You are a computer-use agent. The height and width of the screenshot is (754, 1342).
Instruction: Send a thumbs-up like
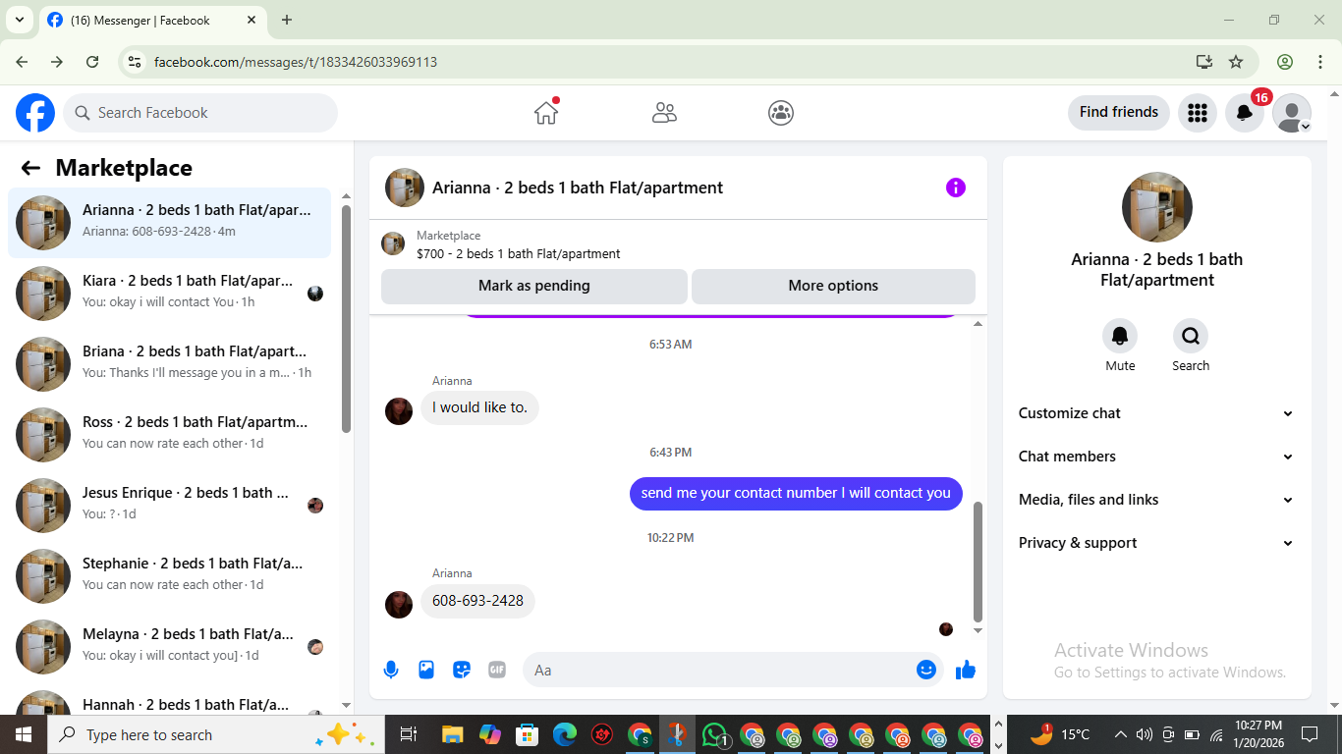pyautogui.click(x=966, y=670)
